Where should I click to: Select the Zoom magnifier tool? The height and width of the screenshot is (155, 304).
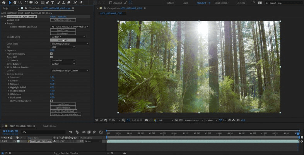coord(20,3)
